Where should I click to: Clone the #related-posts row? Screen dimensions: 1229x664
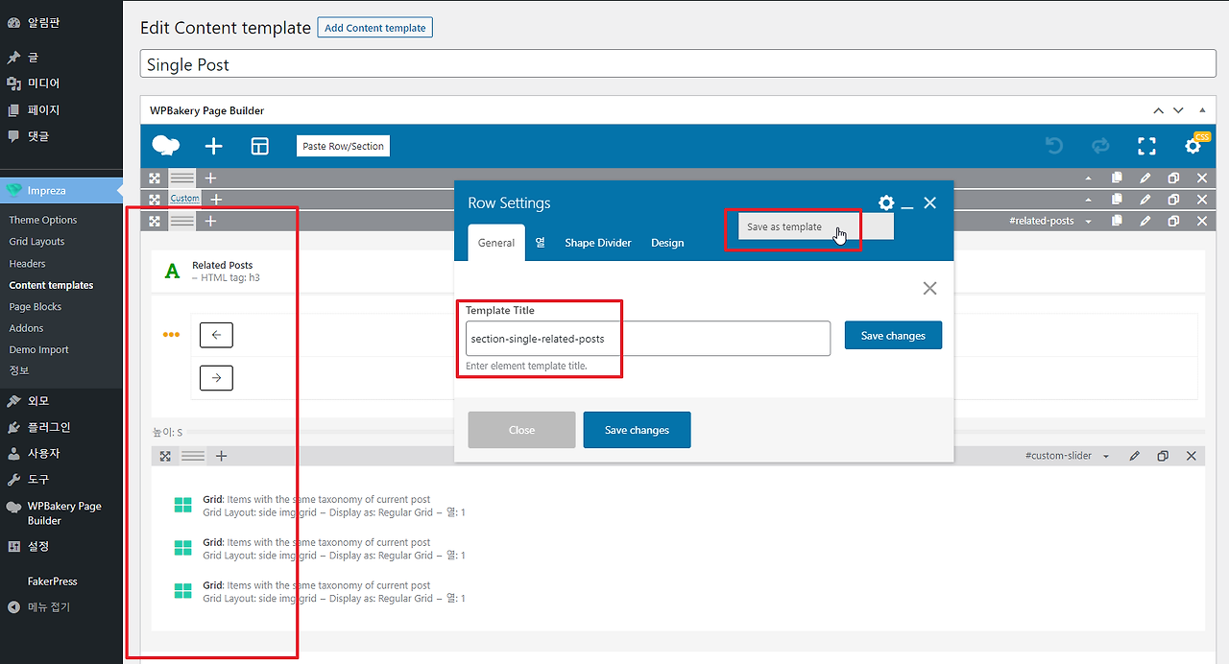1173,221
